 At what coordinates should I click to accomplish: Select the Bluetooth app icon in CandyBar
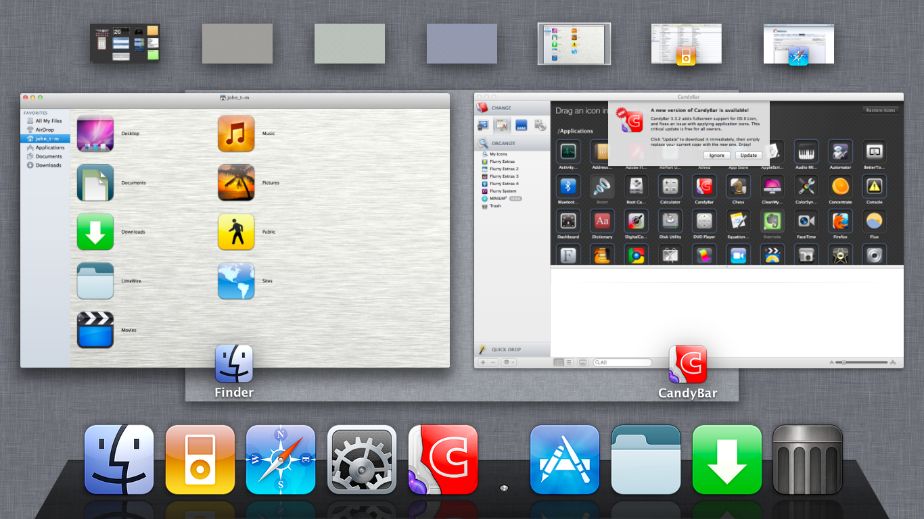pyautogui.click(x=568, y=186)
